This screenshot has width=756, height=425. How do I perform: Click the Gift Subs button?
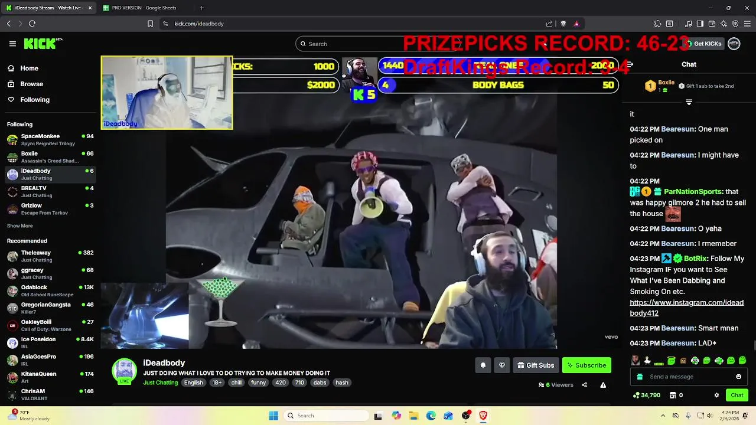pos(536,365)
